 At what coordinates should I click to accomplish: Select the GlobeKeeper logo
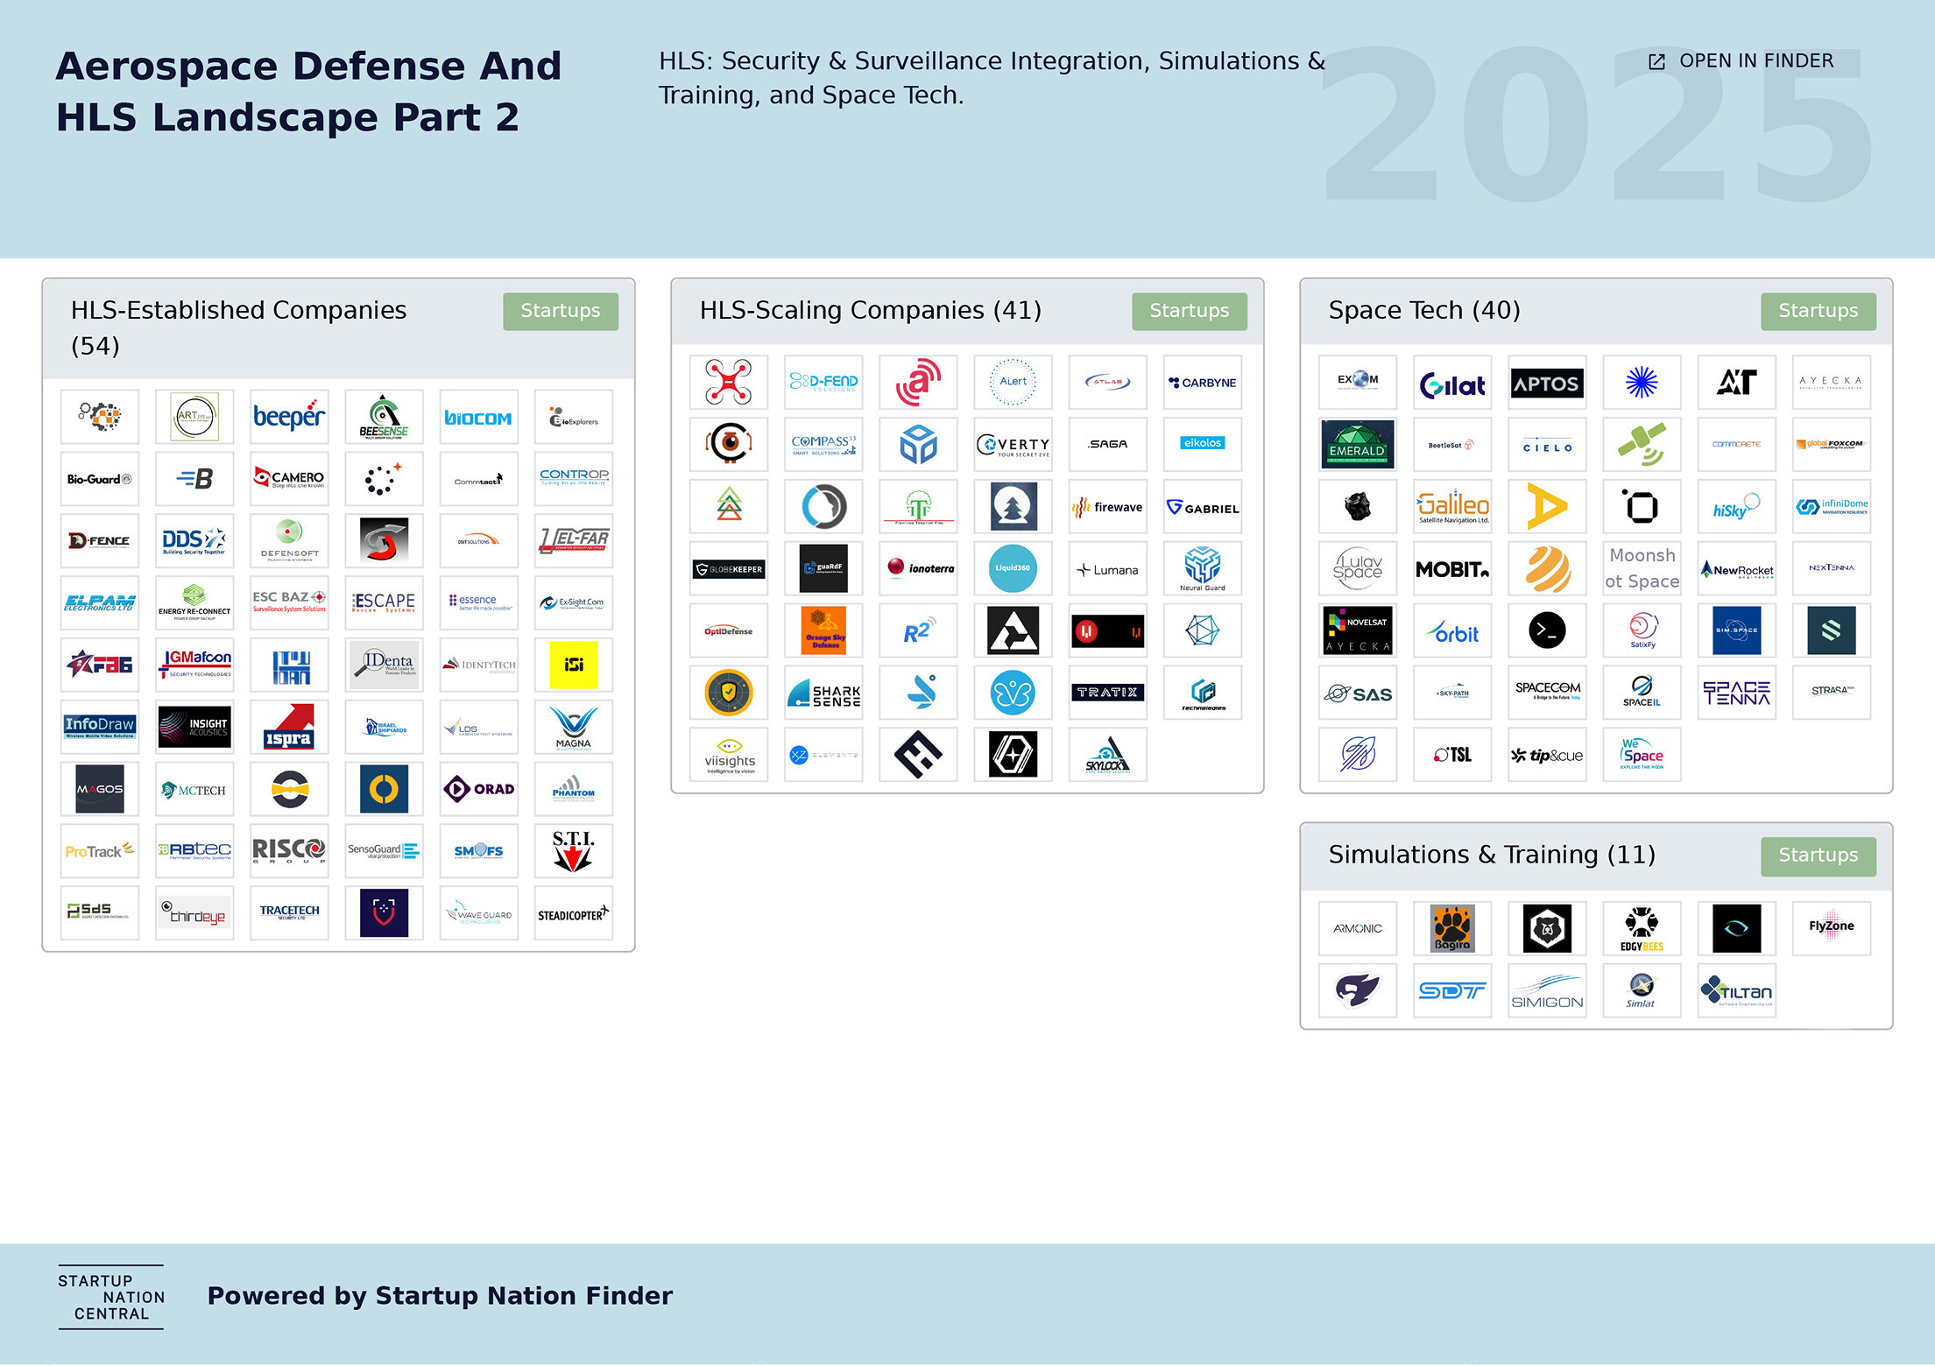(x=729, y=569)
